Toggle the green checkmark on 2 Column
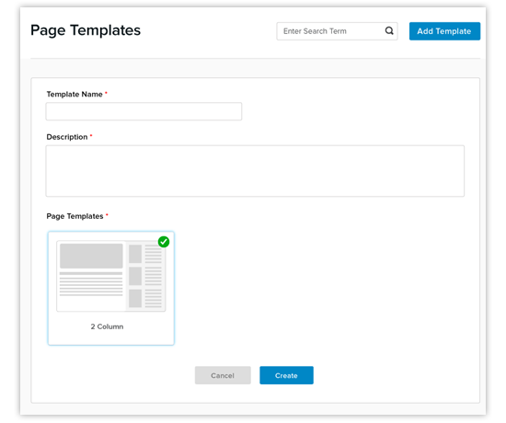Viewport: 506px width, 423px height. [x=164, y=242]
